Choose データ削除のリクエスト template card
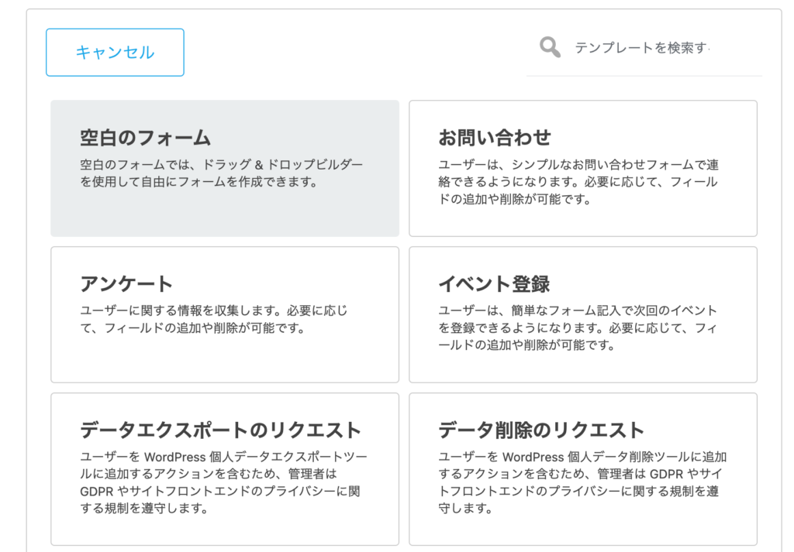The image size is (794, 552). tap(583, 469)
